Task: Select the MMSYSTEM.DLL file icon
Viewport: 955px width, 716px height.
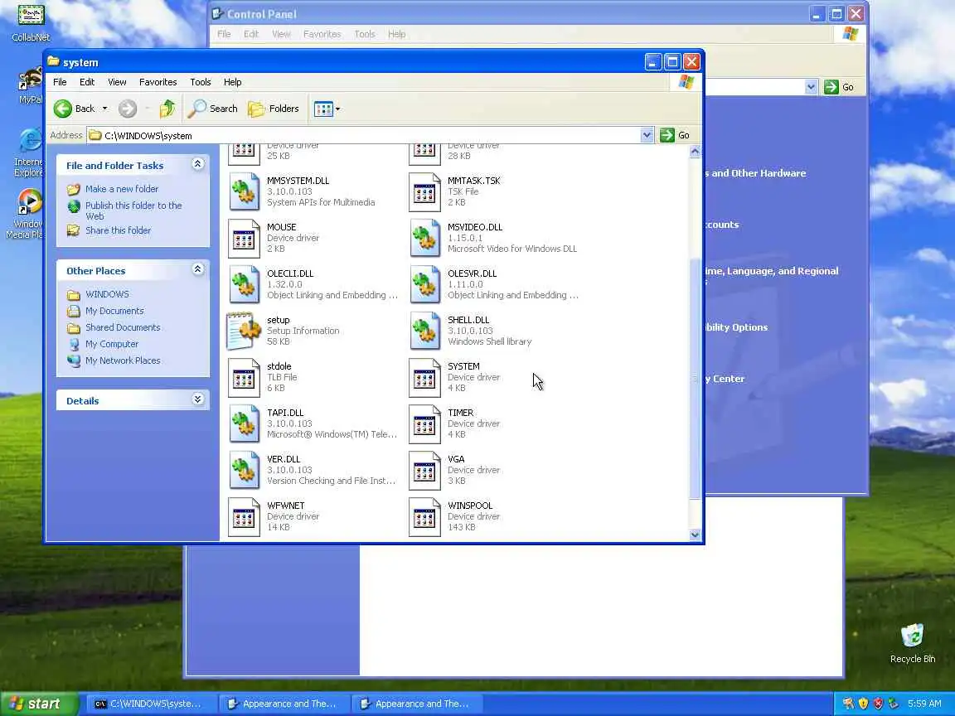Action: pyautogui.click(x=244, y=191)
